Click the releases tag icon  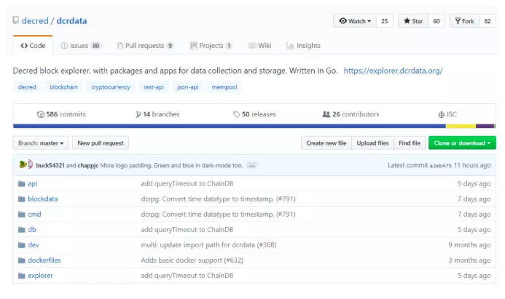[236, 114]
